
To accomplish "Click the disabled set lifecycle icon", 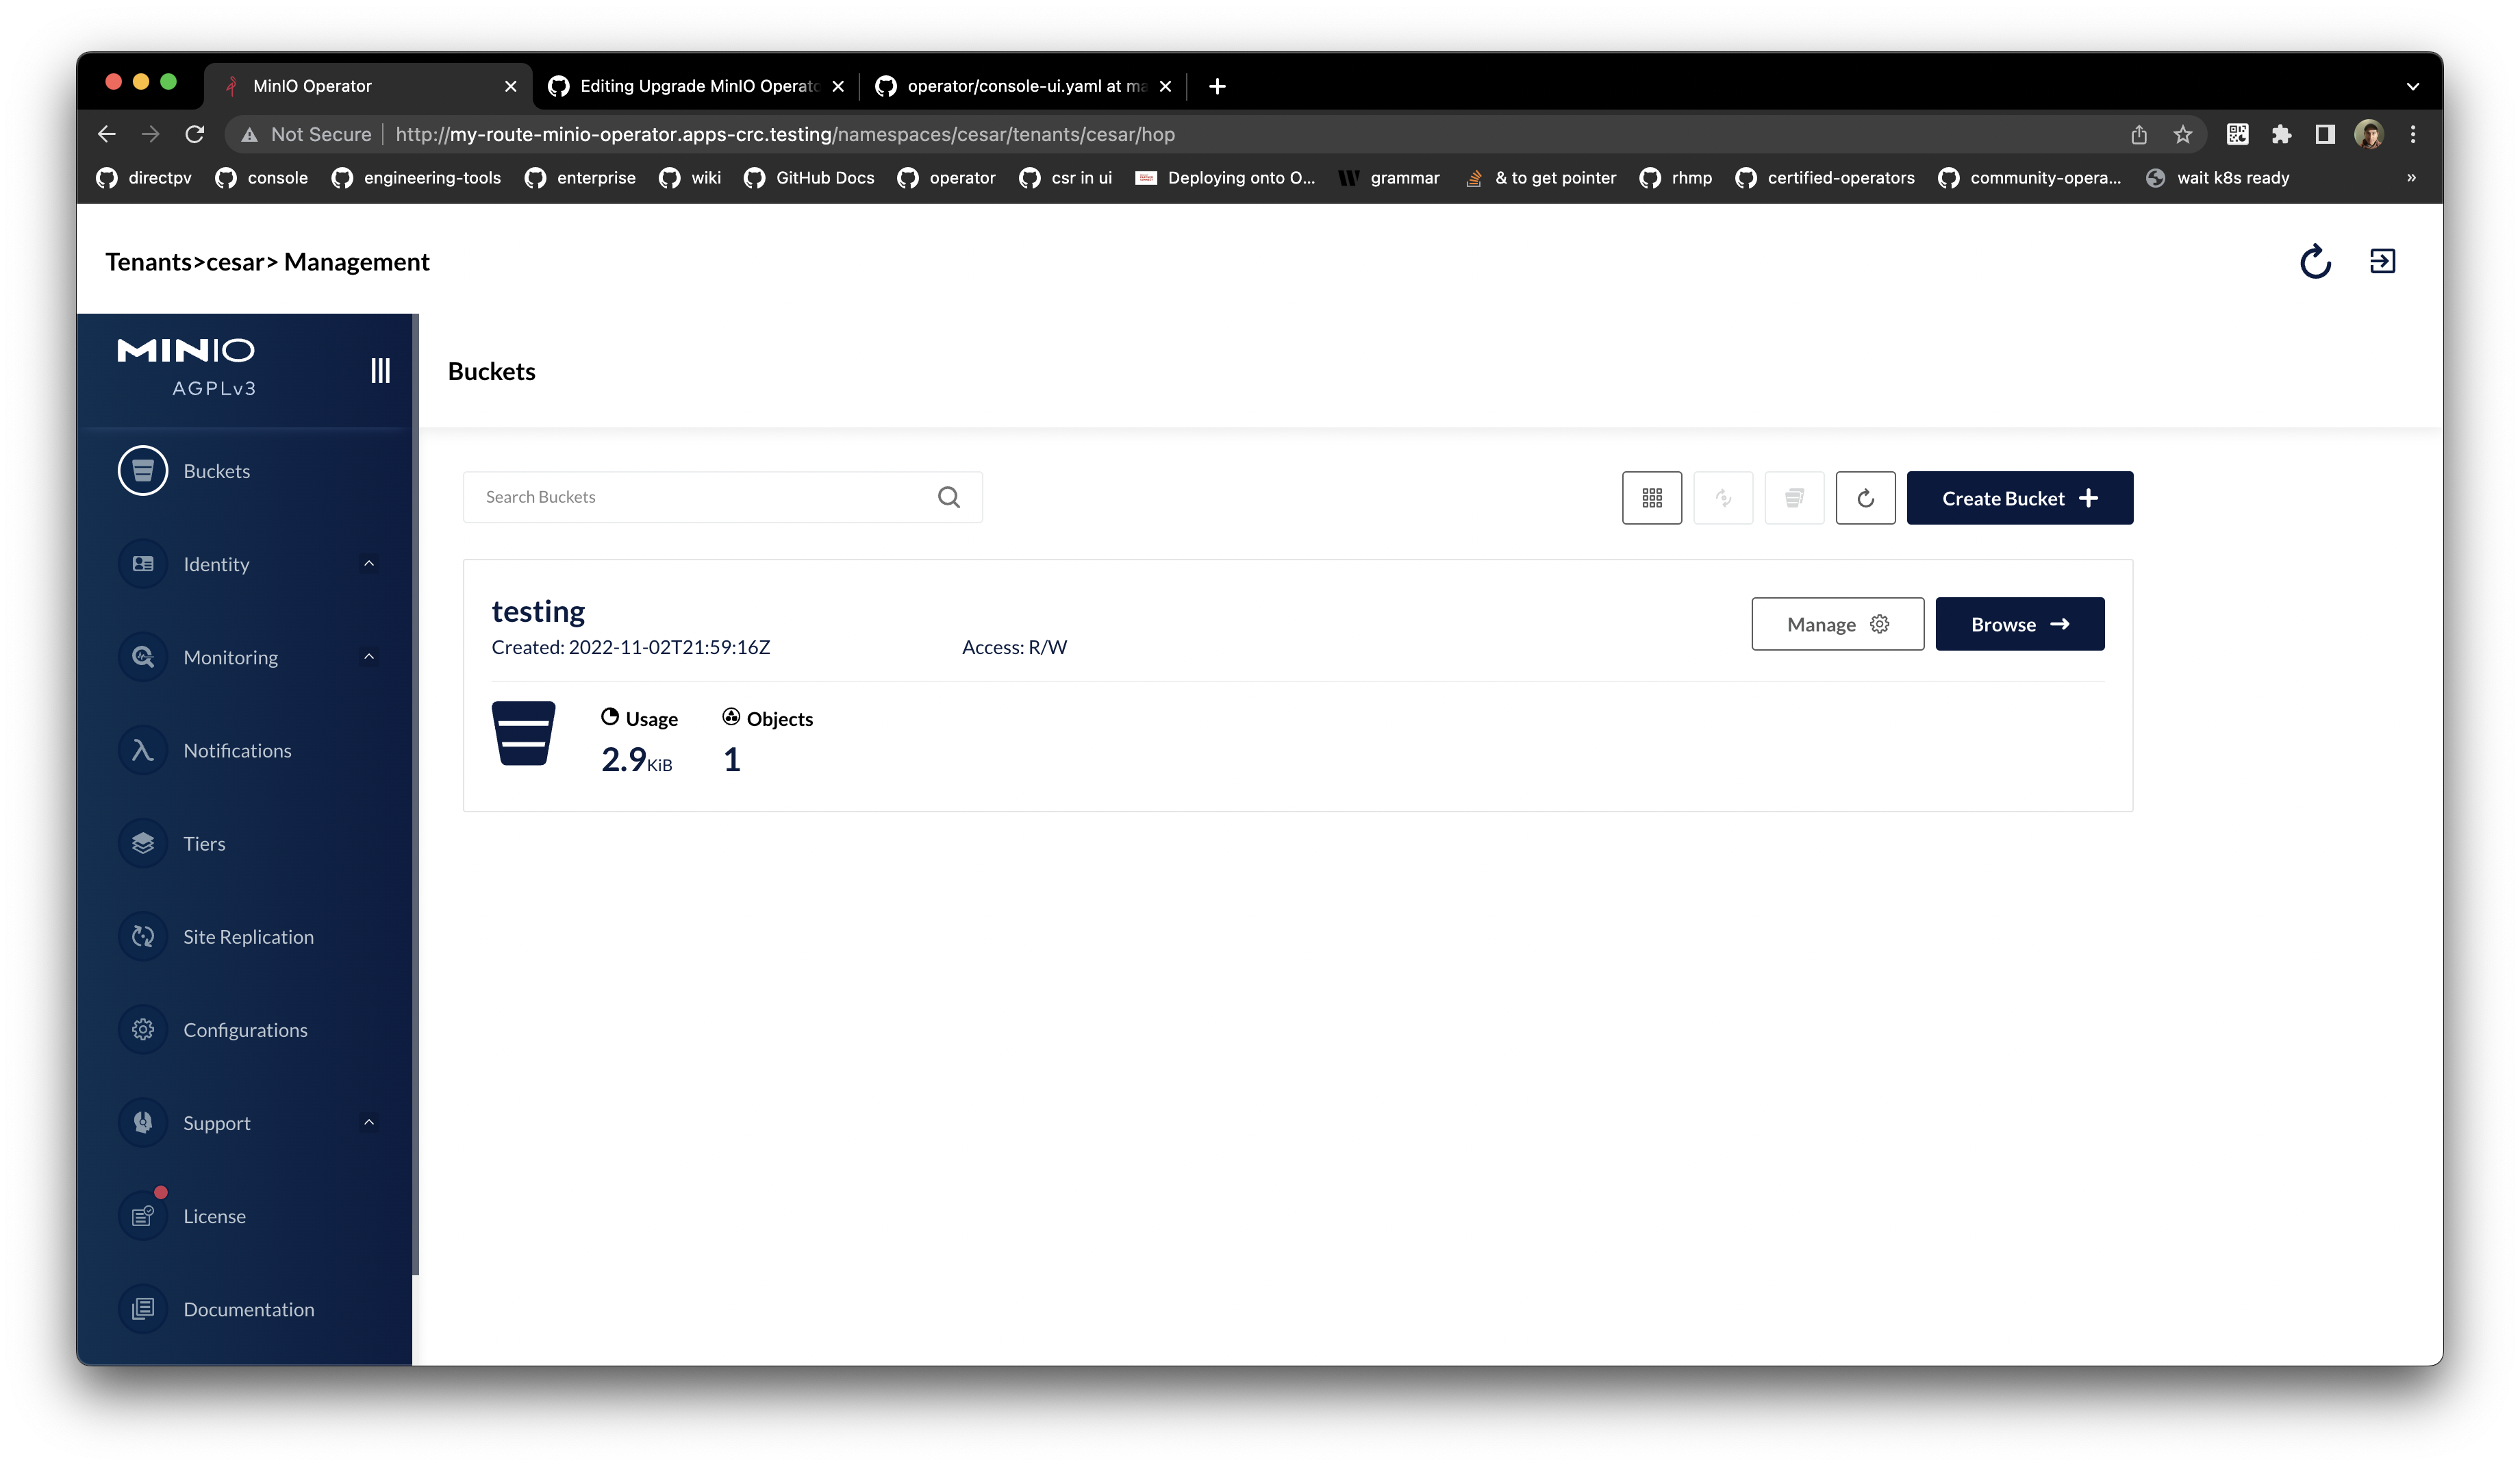I will [1794, 498].
